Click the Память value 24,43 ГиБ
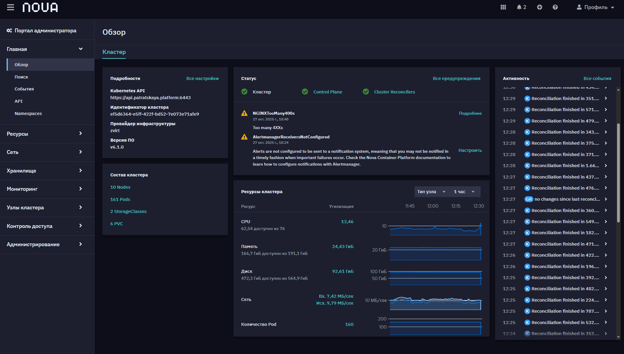This screenshot has width=624, height=354. point(343,246)
